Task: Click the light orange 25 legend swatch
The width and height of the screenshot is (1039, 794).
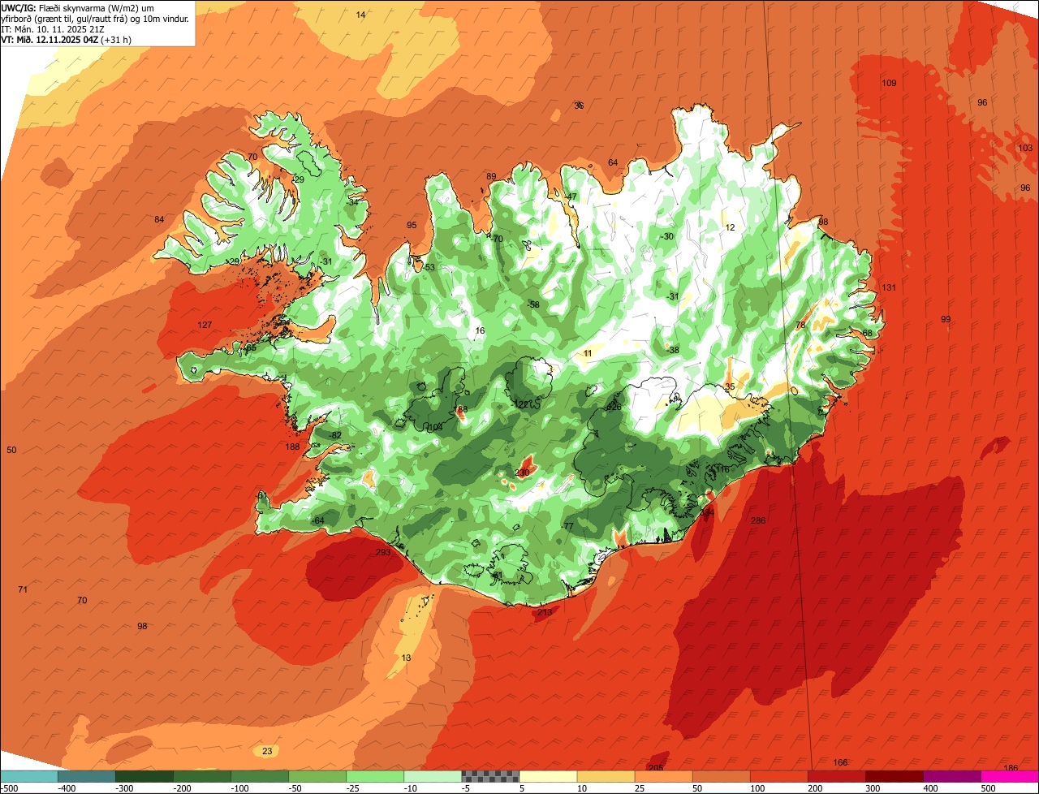Action: (663, 776)
